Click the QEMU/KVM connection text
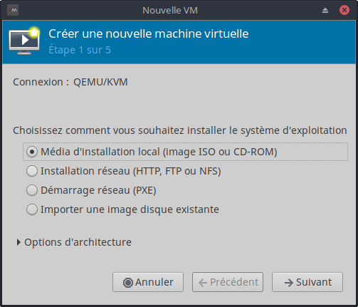The width and height of the screenshot is (358, 307). pos(100,82)
